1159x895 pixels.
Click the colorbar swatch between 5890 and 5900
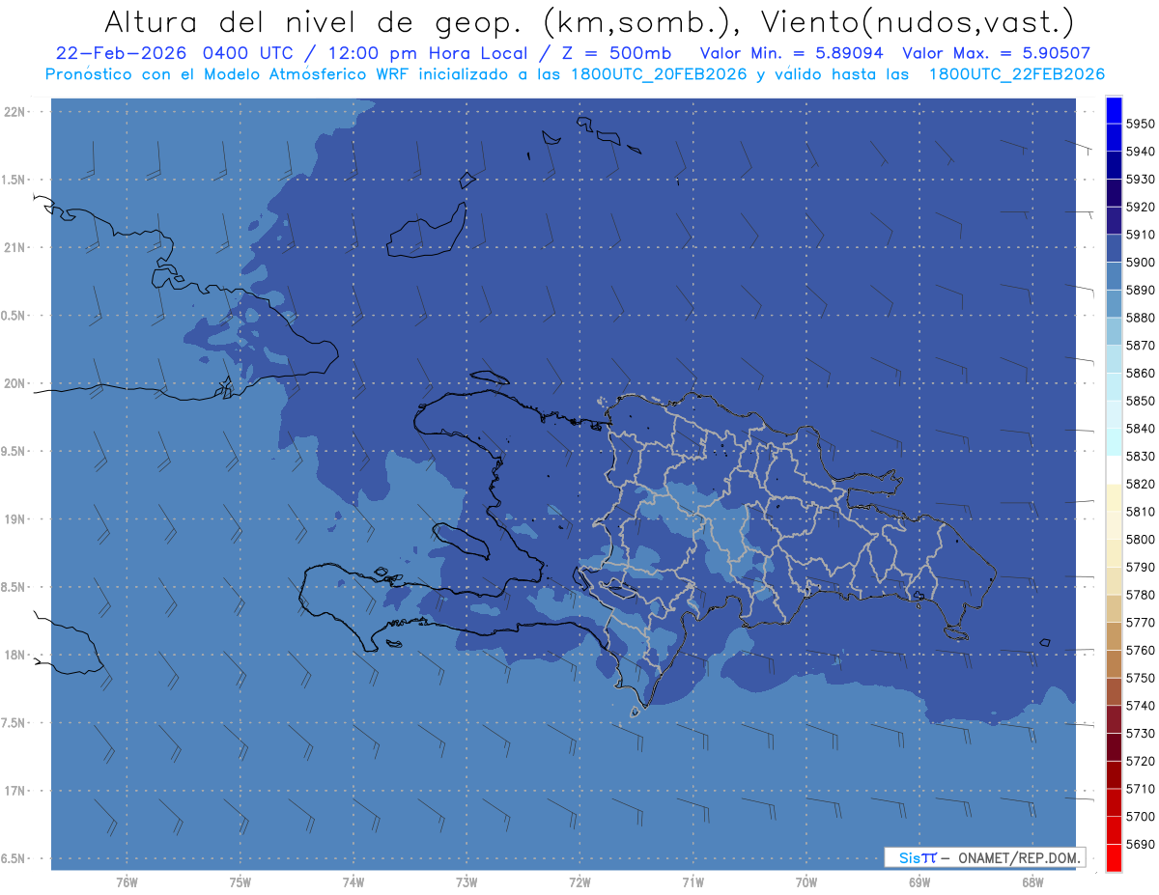coord(1114,276)
